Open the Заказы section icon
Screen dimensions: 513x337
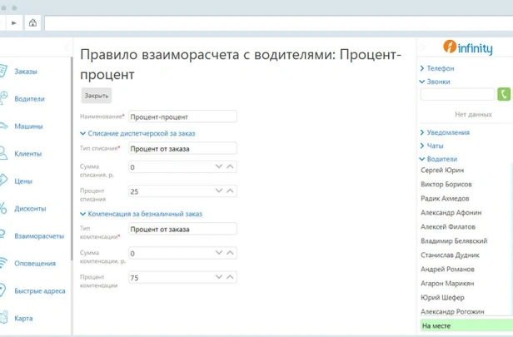[x=2, y=72]
